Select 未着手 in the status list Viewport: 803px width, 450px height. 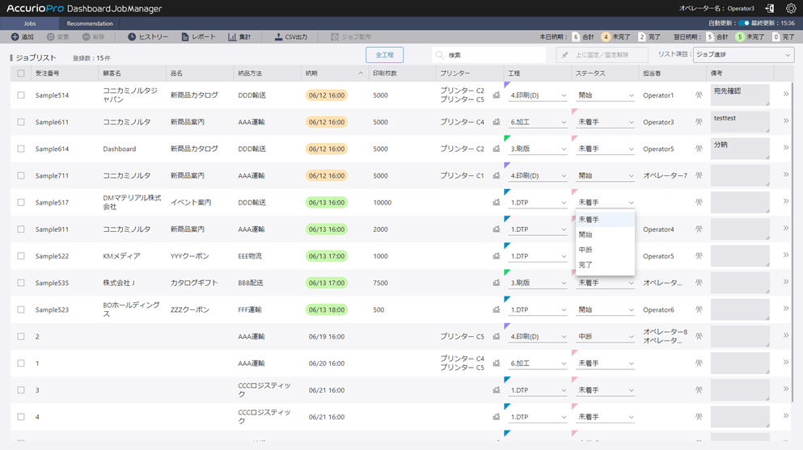[x=606, y=220]
